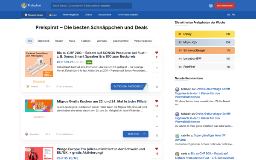Filter deals by Abos
256x160 pixels.
click(x=72, y=41)
